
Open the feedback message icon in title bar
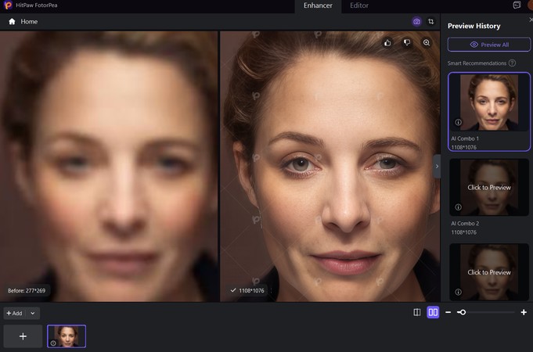[517, 5]
